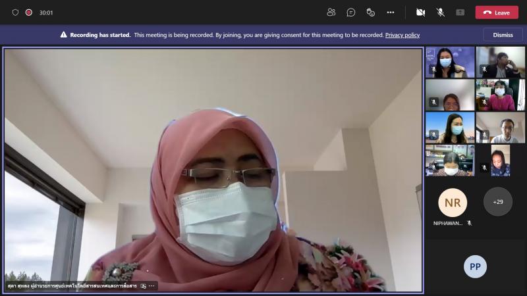The width and height of the screenshot is (527, 296).
Task: Select the main speaker video
Action: [x=213, y=170]
